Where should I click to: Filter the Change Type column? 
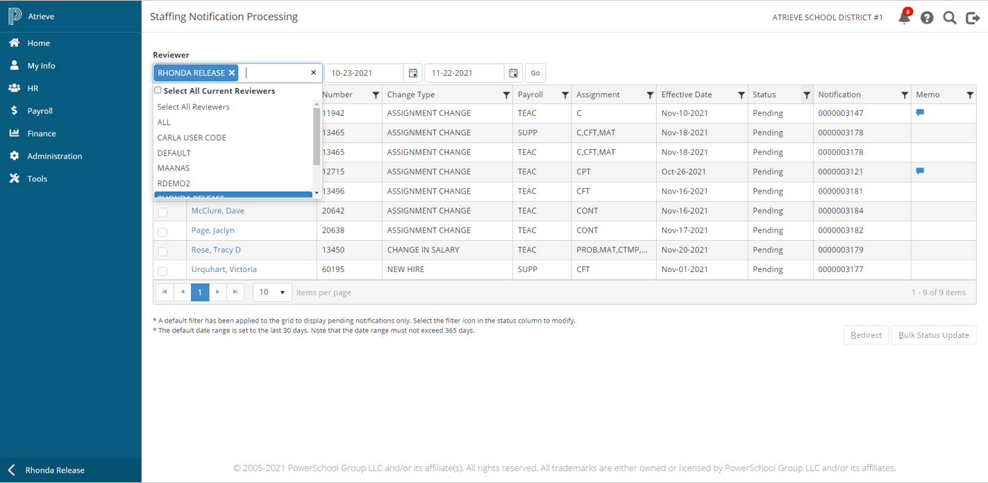tap(506, 95)
